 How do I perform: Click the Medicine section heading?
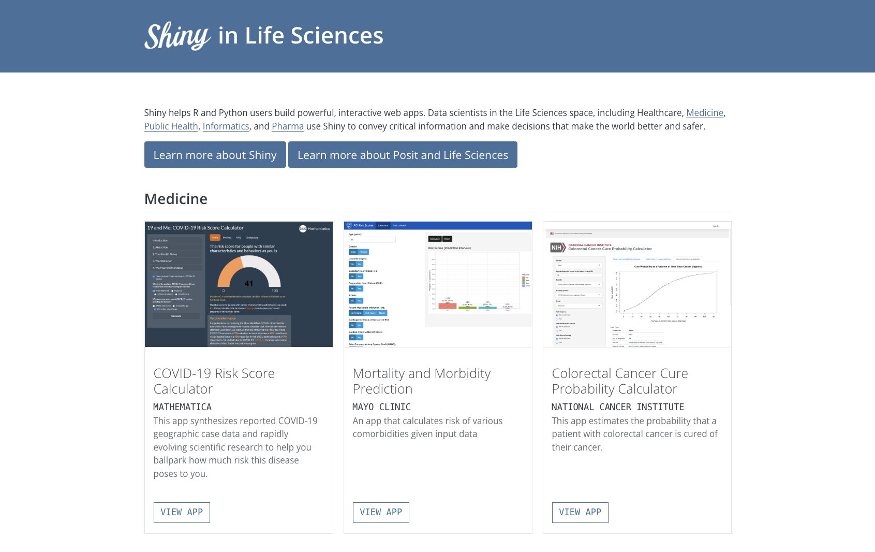click(x=176, y=199)
